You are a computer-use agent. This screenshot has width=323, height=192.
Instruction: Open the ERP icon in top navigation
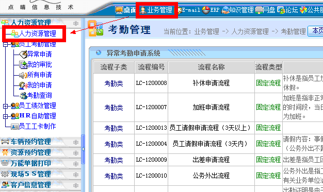(x=206, y=10)
